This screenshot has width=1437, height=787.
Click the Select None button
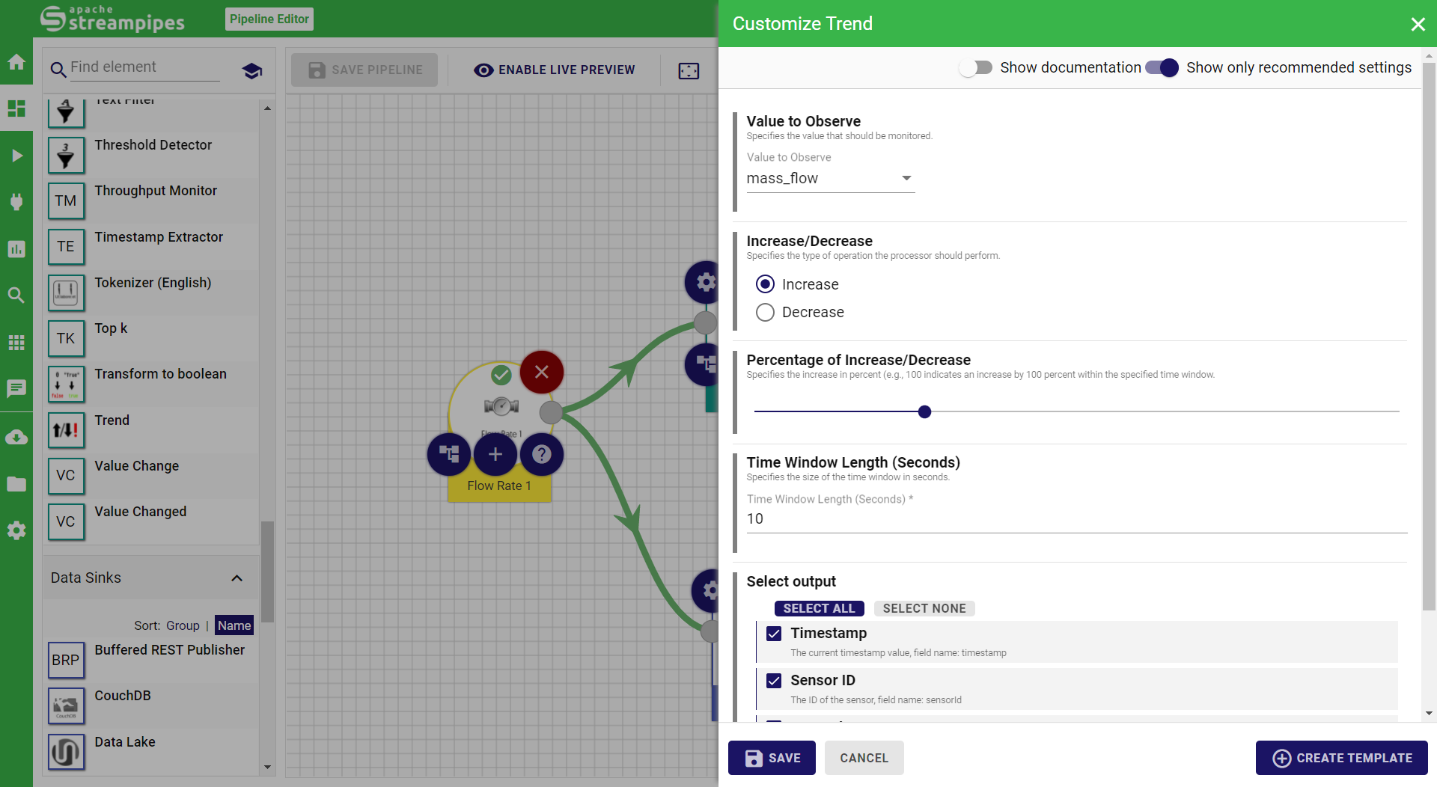924,609
